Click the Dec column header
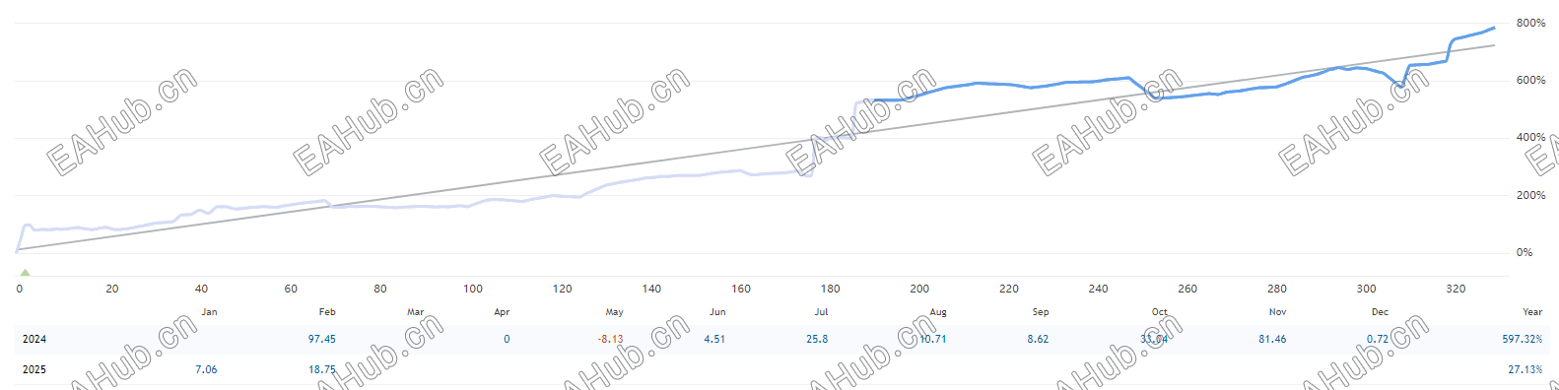 click(x=1380, y=311)
